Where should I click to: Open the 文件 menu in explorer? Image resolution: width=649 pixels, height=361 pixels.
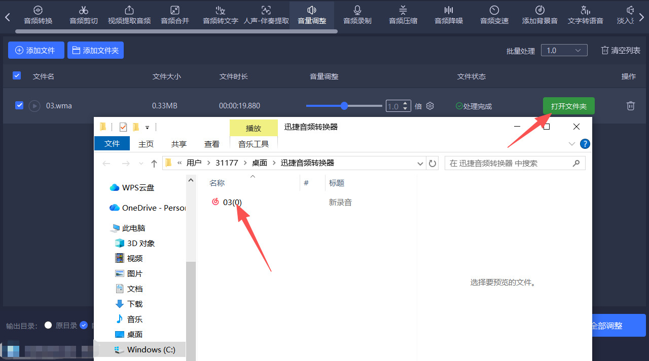(112, 143)
